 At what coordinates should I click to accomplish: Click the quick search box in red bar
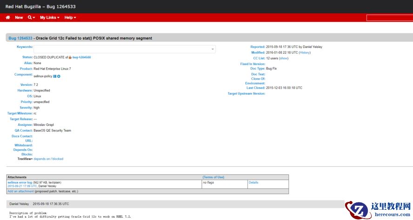click(x=390, y=18)
